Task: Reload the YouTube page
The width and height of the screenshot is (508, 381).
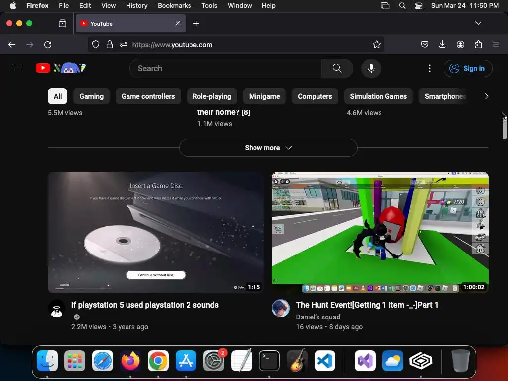Action: (x=48, y=44)
